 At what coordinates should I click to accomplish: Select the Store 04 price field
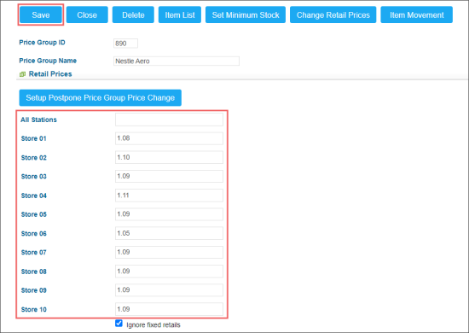[x=169, y=196]
